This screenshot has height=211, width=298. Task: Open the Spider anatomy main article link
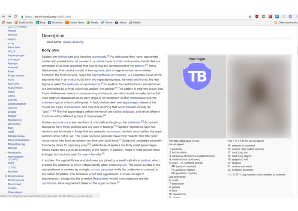click(73, 42)
